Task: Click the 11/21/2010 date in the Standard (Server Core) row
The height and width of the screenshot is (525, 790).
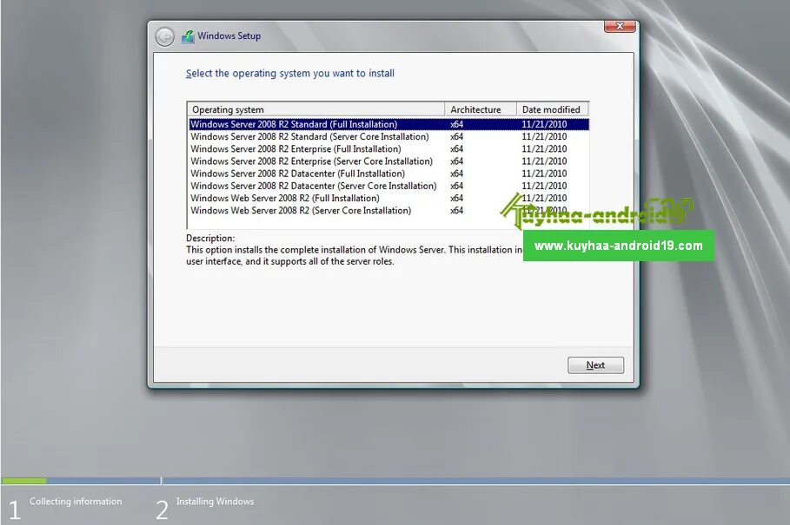Action: (x=544, y=137)
